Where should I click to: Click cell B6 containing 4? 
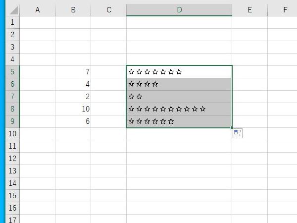tap(73, 84)
